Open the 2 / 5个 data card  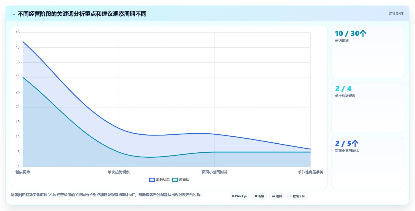coord(367,162)
